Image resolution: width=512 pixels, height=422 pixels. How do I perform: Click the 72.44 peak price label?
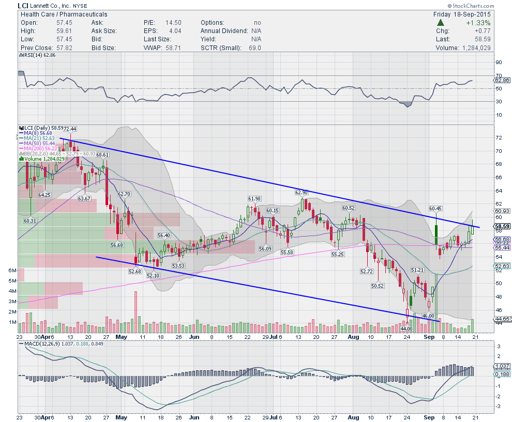pyautogui.click(x=69, y=129)
